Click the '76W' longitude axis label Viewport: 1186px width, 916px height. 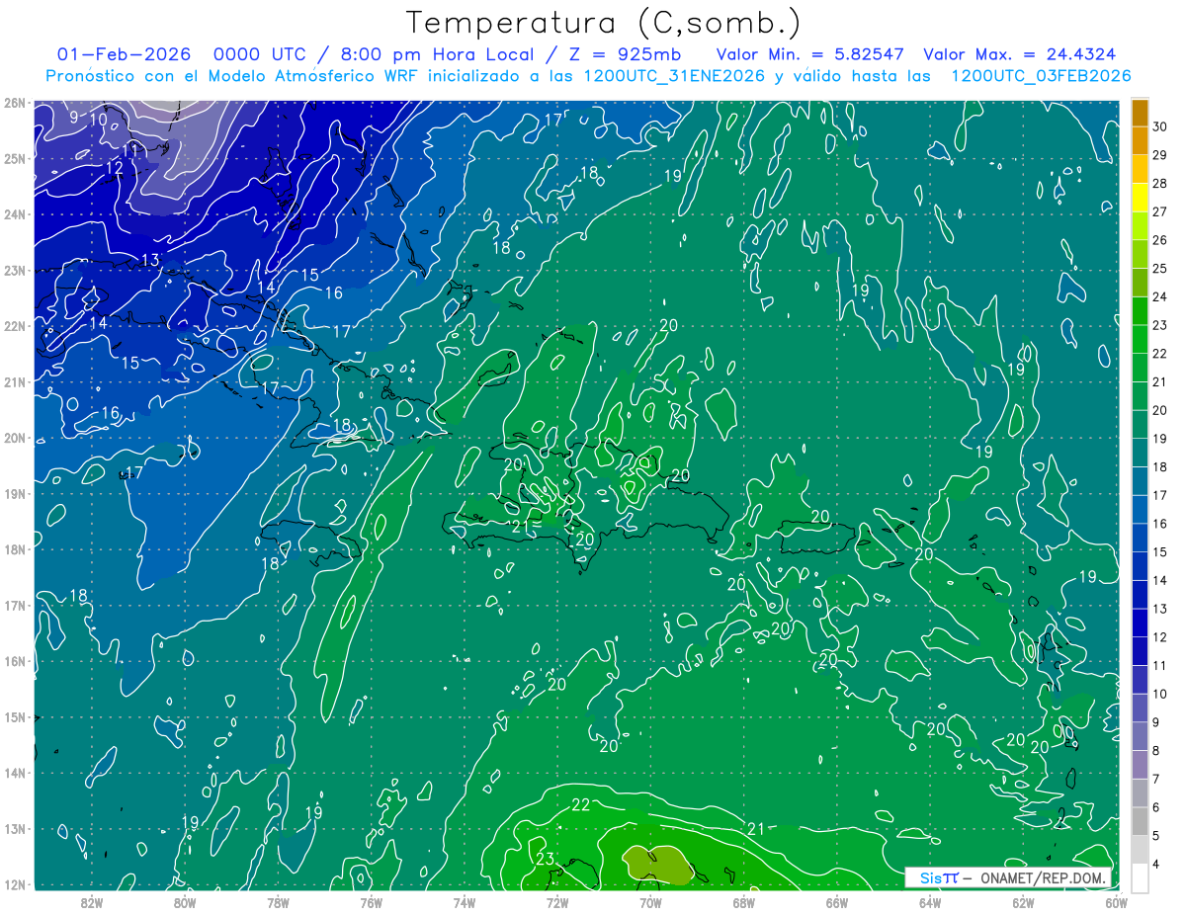point(371,901)
